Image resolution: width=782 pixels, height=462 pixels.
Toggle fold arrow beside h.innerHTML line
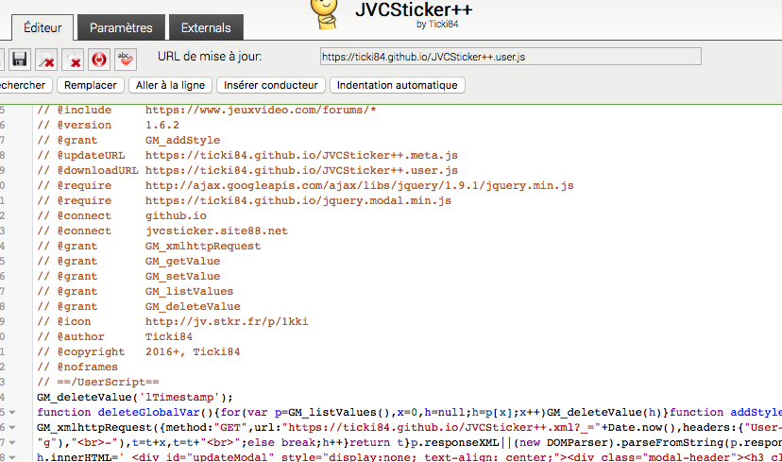(x=12, y=457)
